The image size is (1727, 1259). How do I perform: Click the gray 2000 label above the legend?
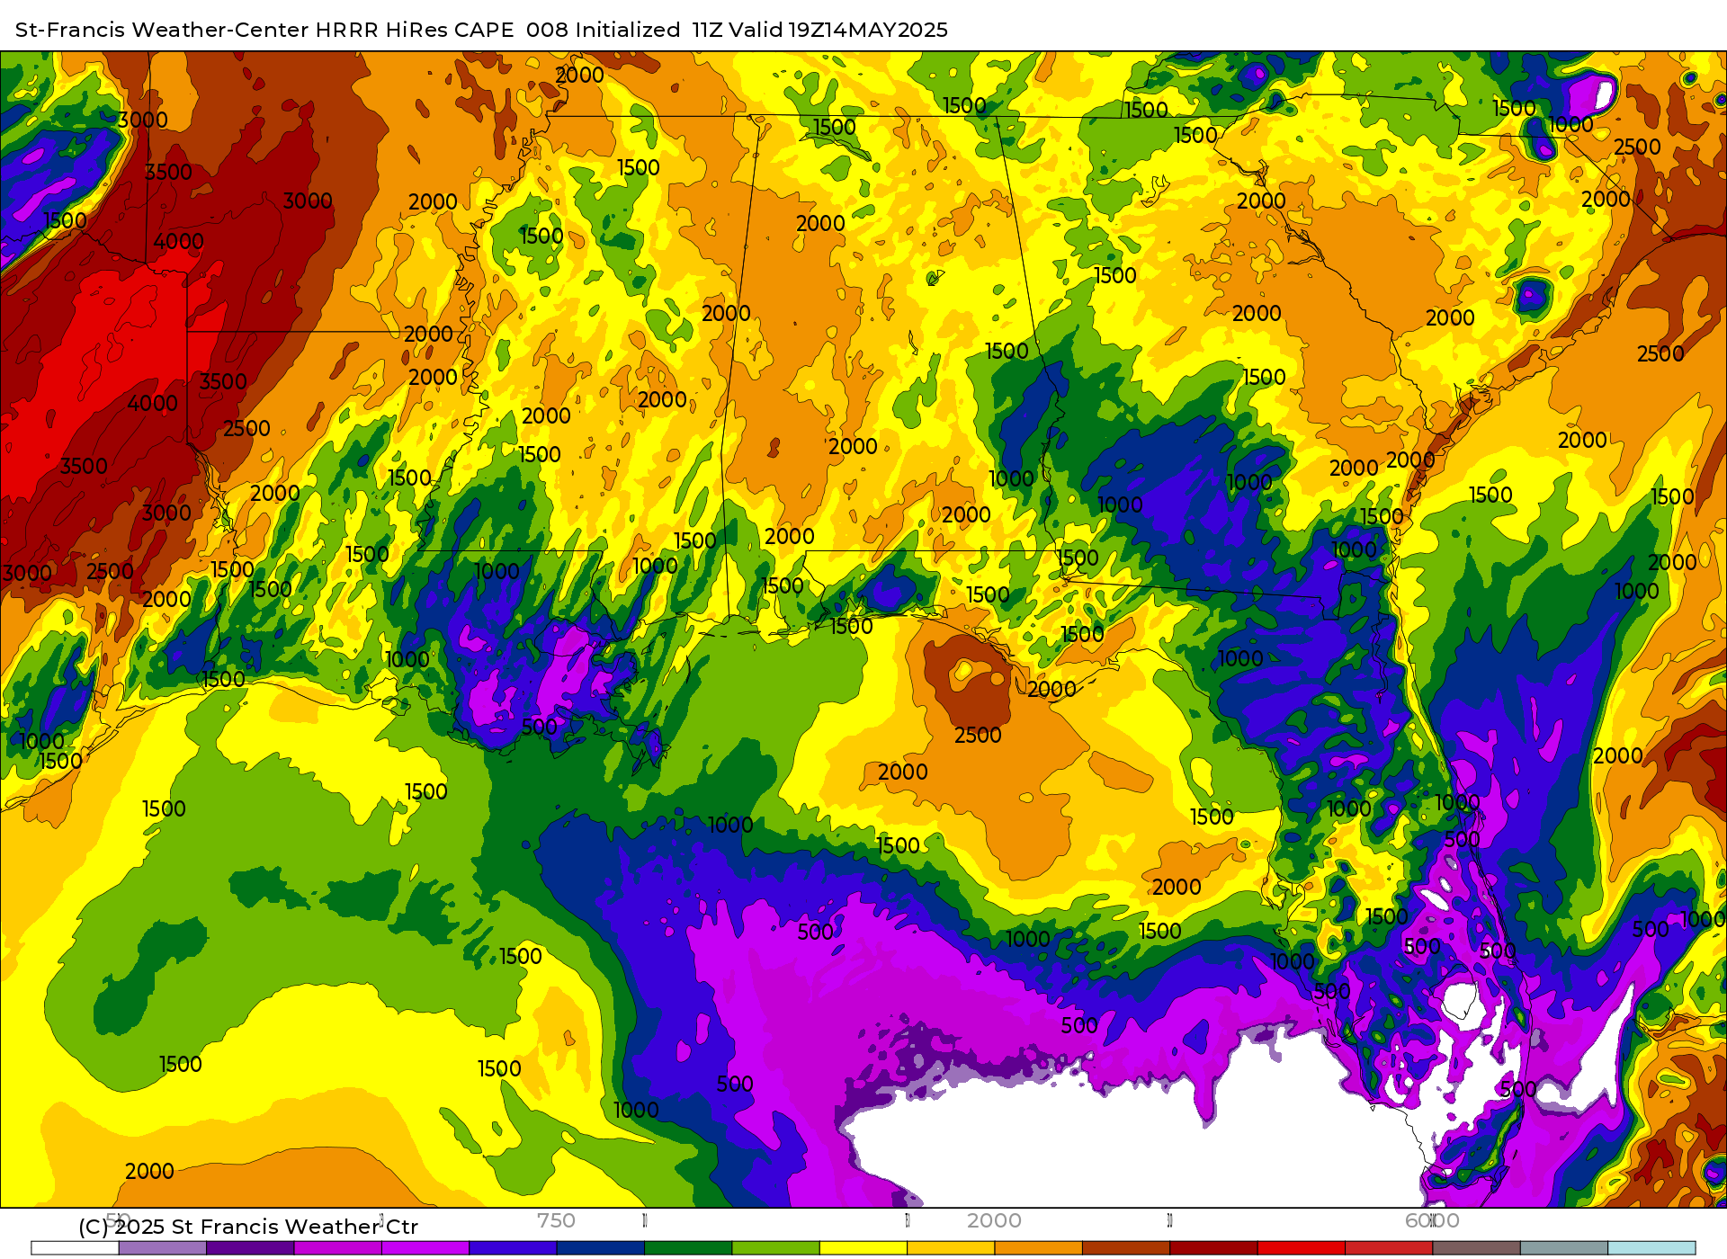(994, 1220)
